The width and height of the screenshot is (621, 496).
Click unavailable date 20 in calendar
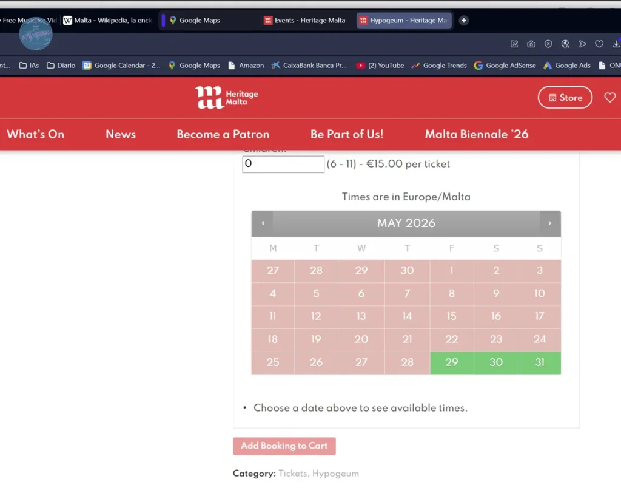pos(361,339)
